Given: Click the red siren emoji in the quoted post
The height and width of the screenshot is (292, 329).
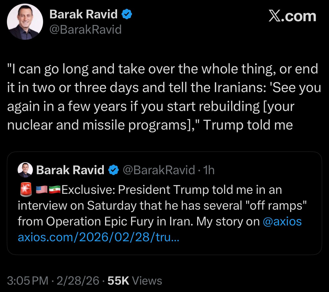Looking at the screenshot, I should (x=26, y=189).
